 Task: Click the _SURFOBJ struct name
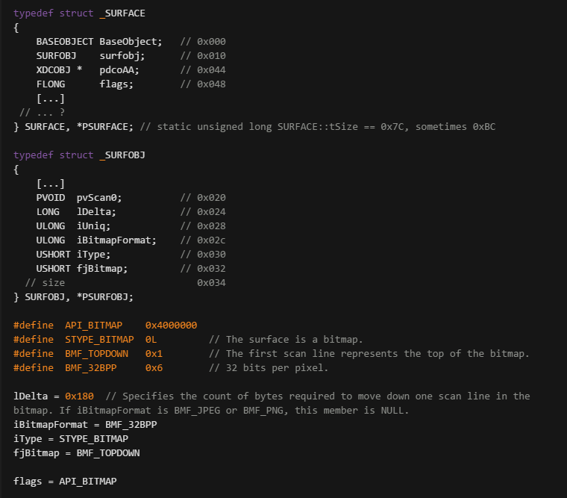122,155
